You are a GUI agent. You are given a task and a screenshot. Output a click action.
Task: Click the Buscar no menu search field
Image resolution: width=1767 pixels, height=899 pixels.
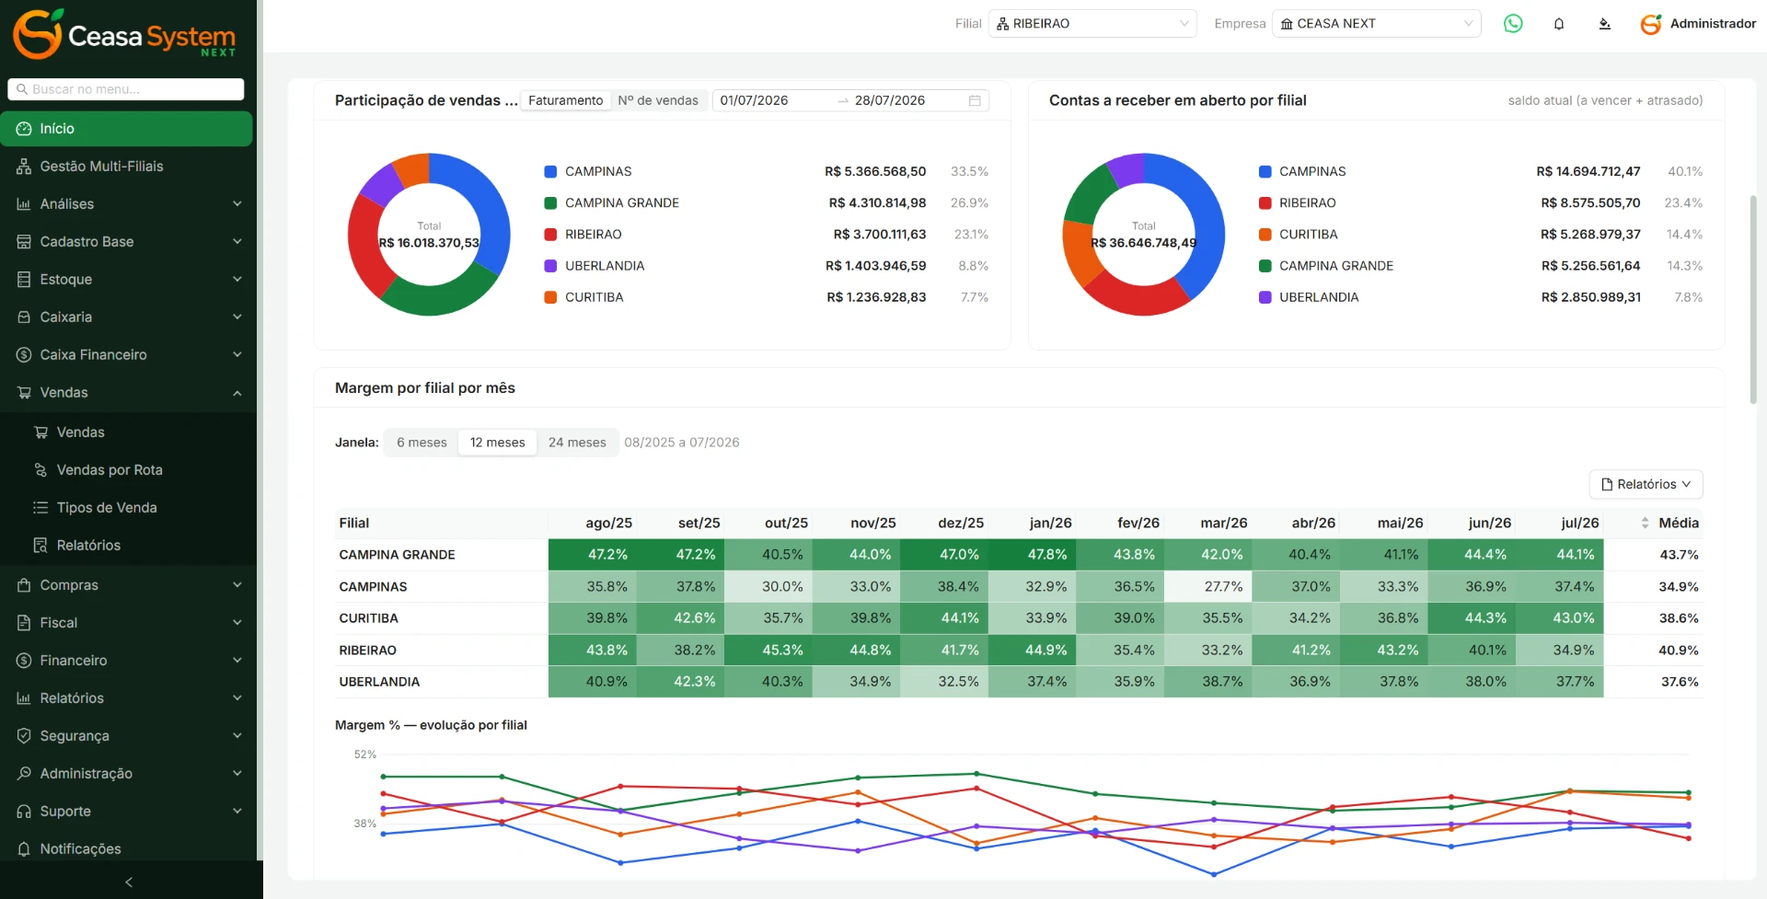click(126, 89)
